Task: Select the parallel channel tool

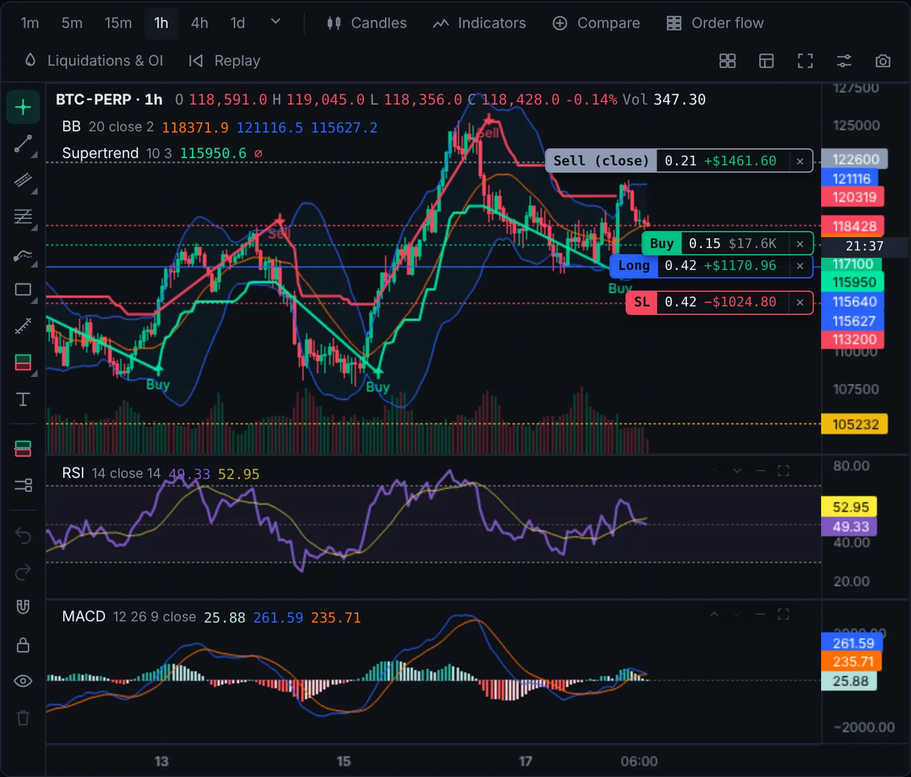Action: 23,181
